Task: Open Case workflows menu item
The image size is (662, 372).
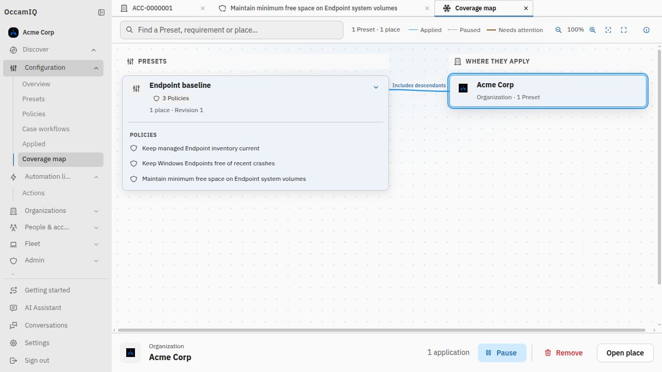Action: coord(46,129)
